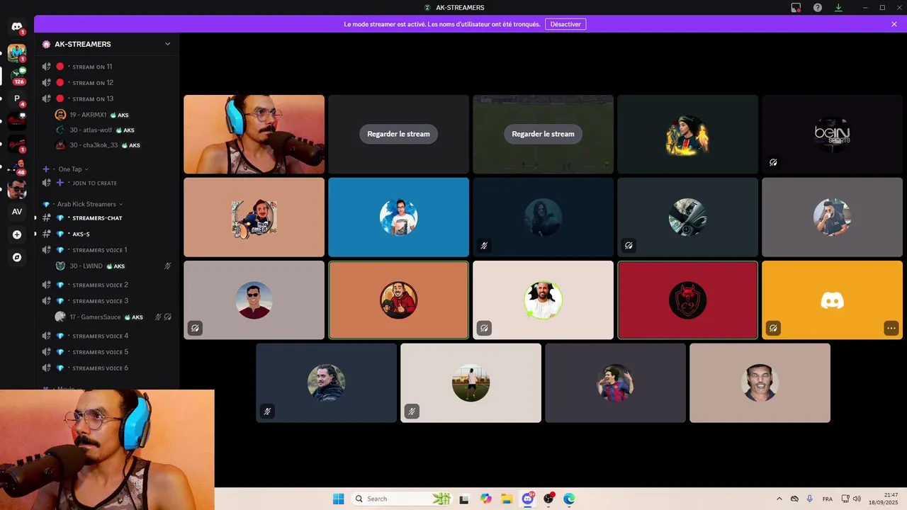Open Discord direct messages home icon
The height and width of the screenshot is (510, 907).
17,27
